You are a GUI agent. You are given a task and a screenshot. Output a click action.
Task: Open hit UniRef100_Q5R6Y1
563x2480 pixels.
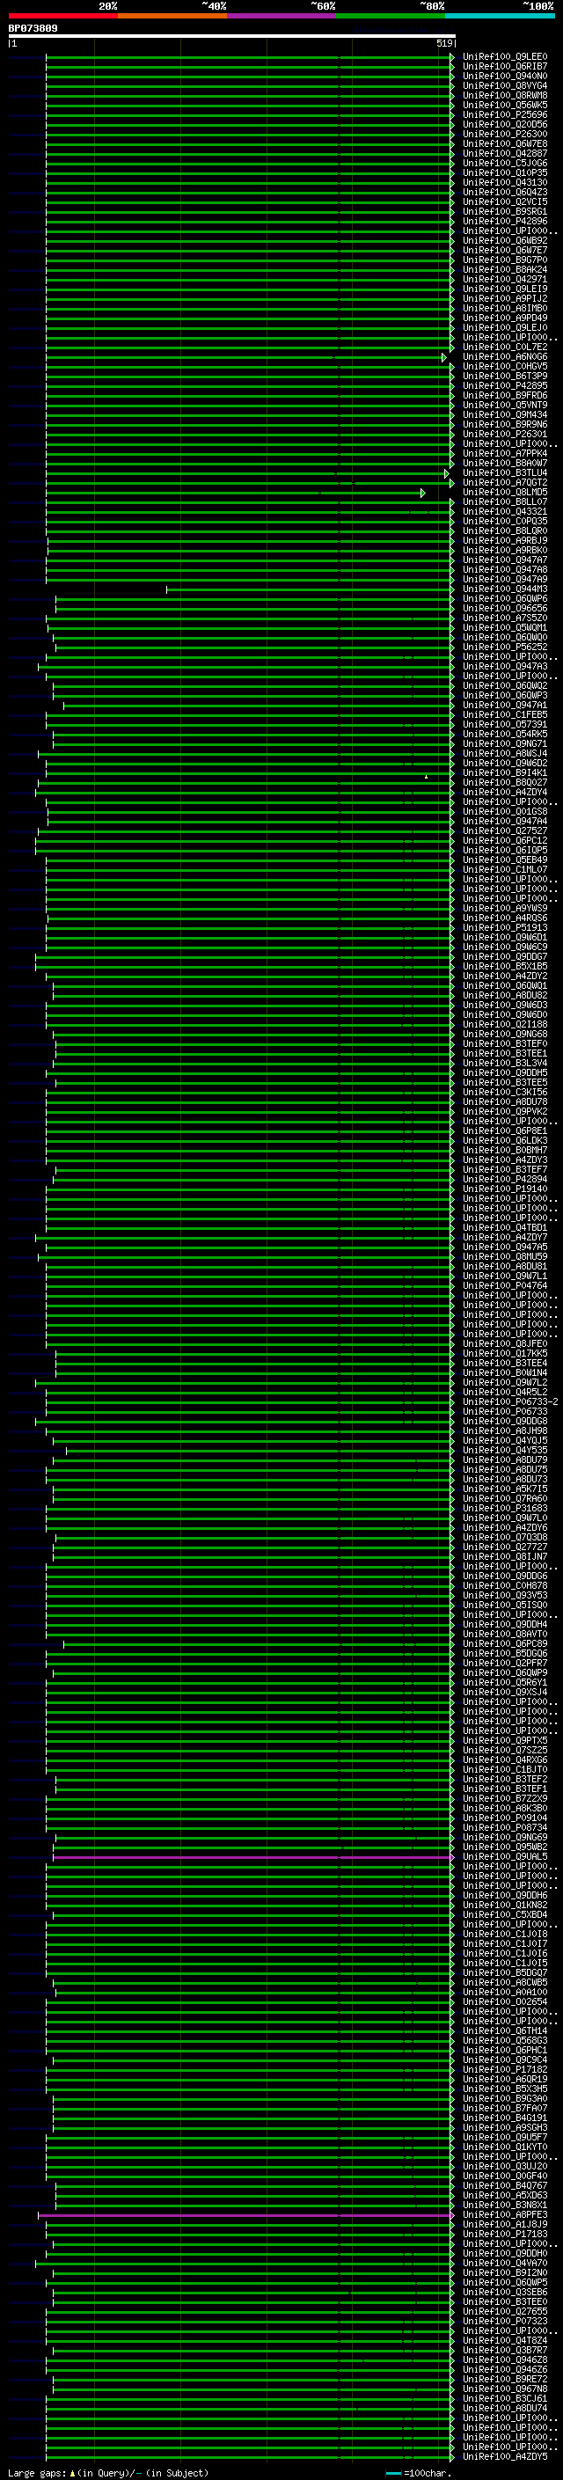[505, 1683]
